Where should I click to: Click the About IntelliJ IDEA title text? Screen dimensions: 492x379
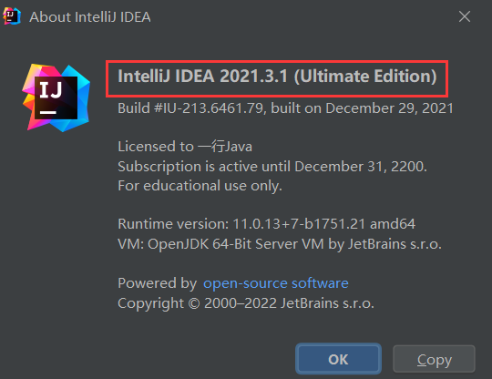click(90, 17)
